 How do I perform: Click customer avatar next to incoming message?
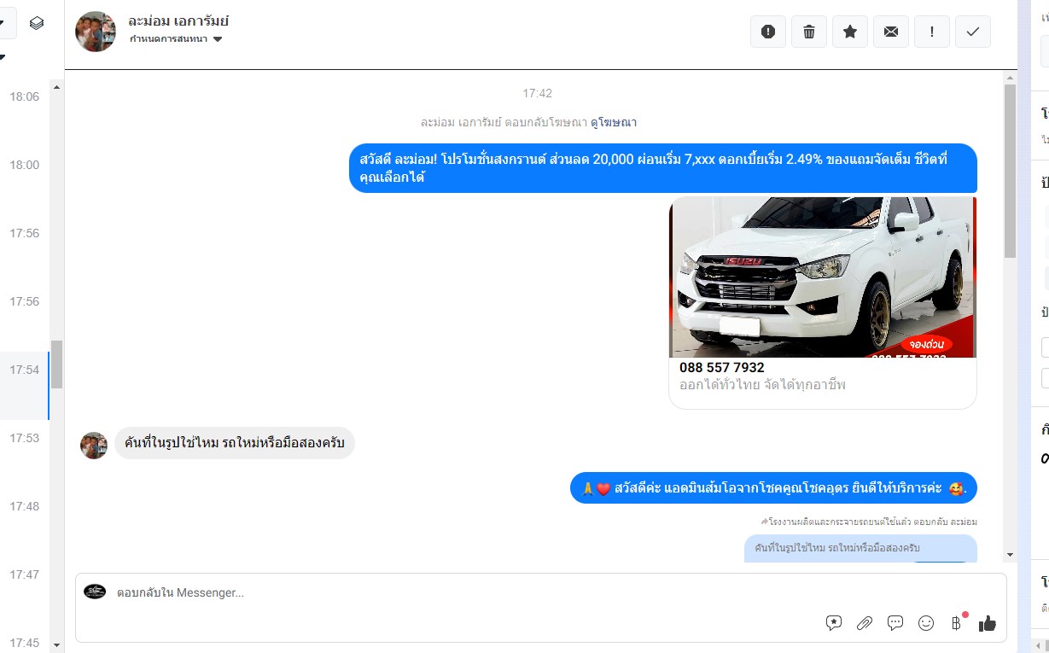pos(94,445)
